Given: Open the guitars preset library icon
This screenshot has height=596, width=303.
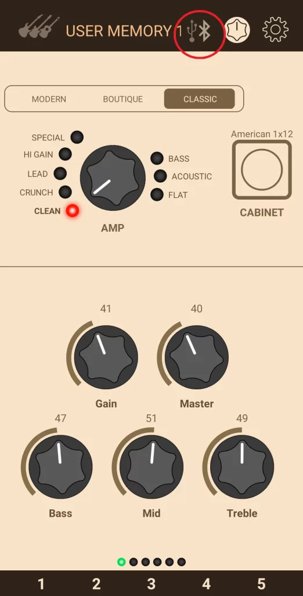Looking at the screenshot, I should point(39,27).
